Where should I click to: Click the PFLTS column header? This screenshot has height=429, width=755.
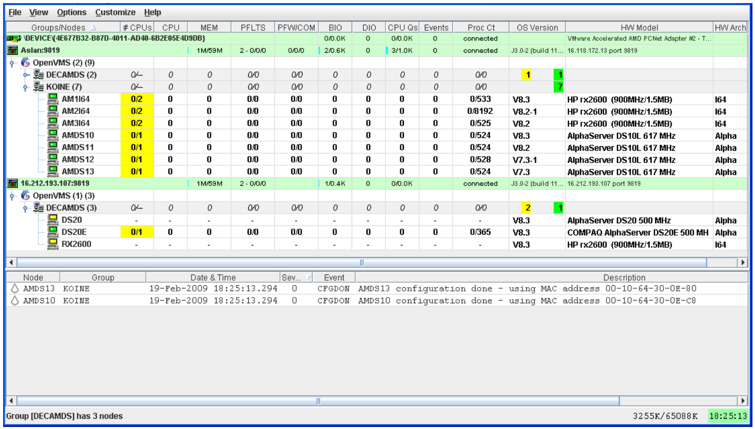(x=253, y=28)
